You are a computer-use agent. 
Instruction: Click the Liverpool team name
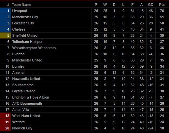coord(20,11)
